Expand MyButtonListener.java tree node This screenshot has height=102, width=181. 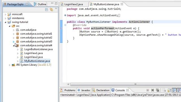click(x=18, y=61)
